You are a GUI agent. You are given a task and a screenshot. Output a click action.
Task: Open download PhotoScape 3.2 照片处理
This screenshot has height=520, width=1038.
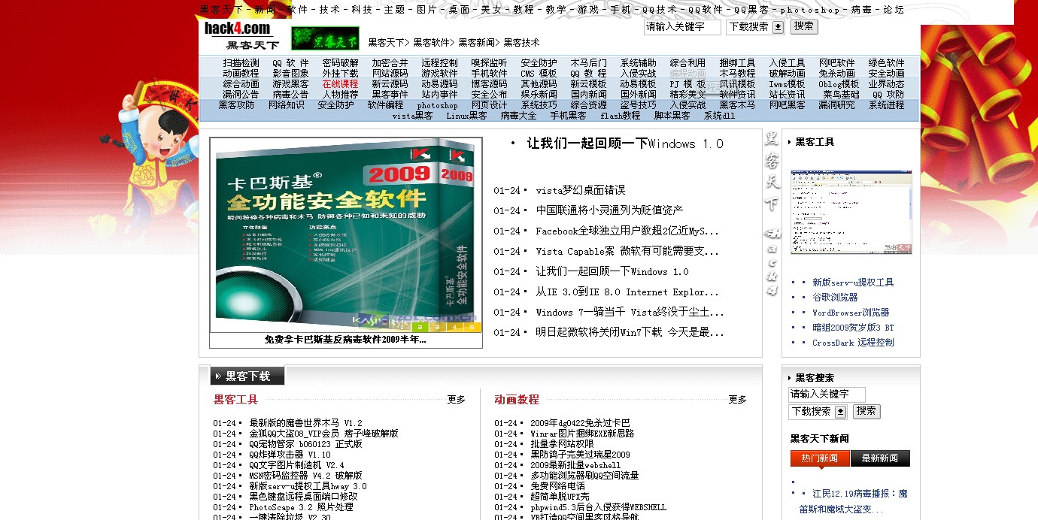[301, 507]
